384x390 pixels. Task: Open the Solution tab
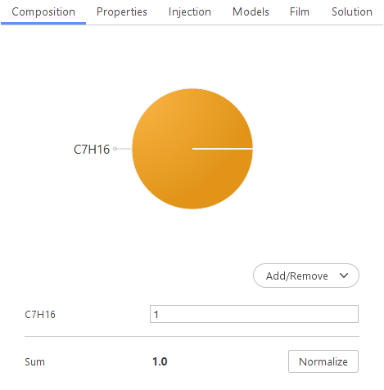point(352,12)
